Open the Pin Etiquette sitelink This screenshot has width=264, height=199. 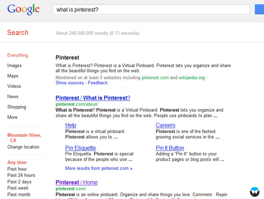(81, 148)
